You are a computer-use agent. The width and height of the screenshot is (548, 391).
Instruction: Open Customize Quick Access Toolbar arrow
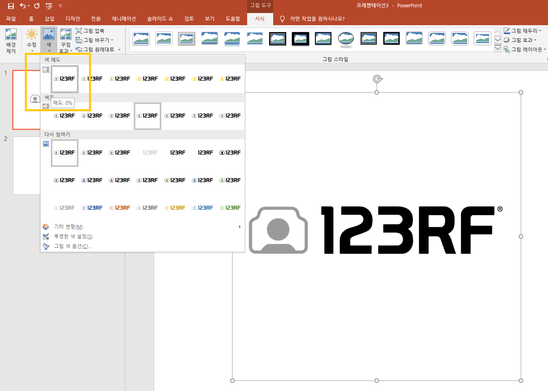[x=61, y=6]
